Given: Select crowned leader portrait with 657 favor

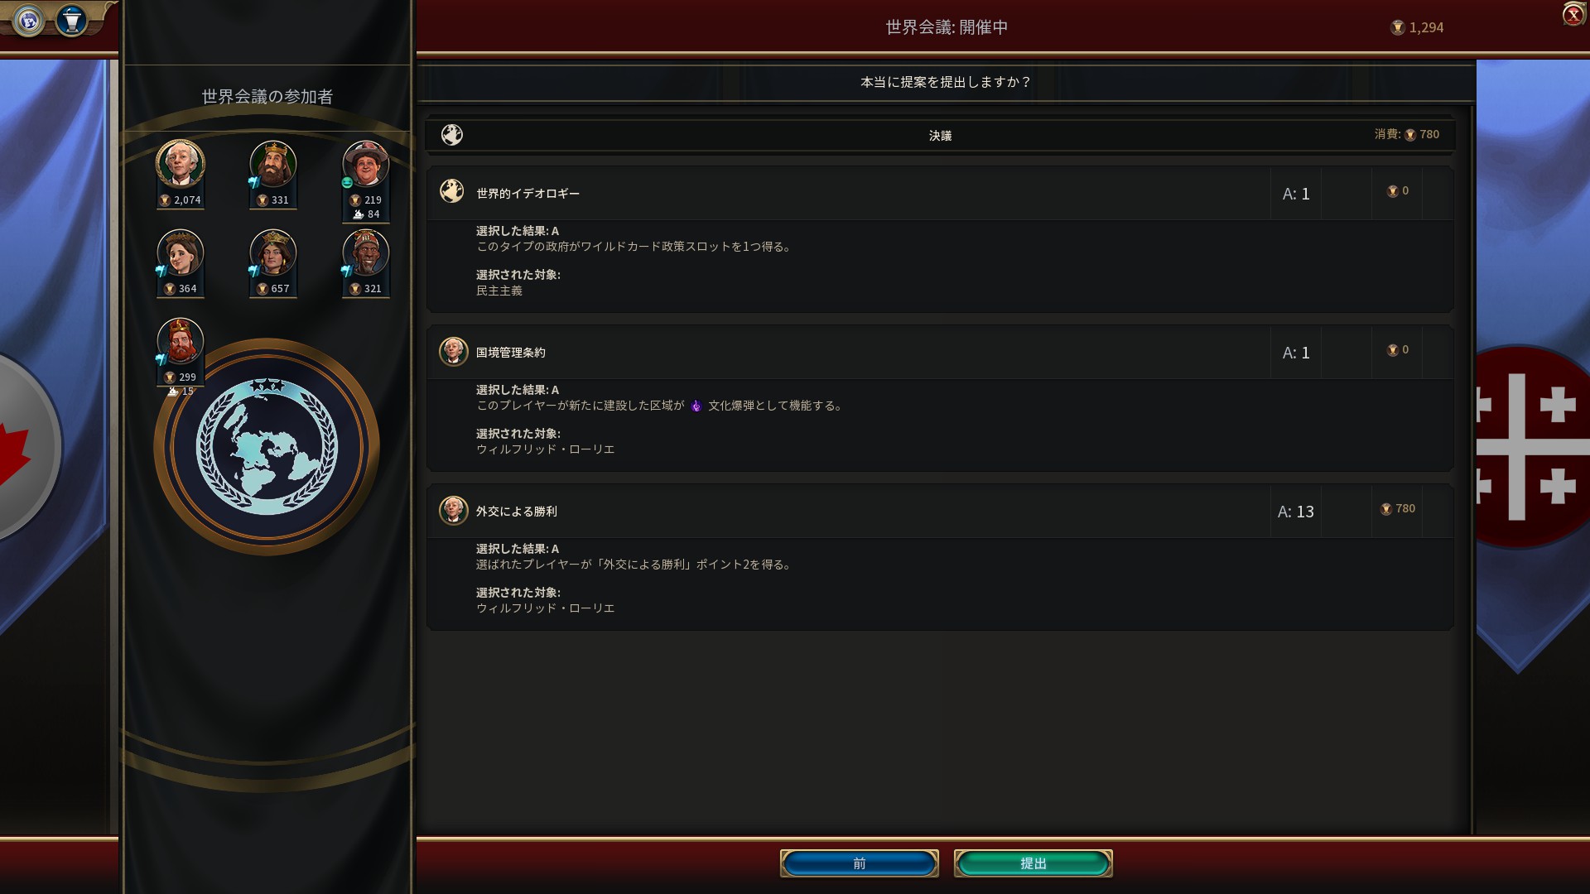Looking at the screenshot, I should (273, 252).
